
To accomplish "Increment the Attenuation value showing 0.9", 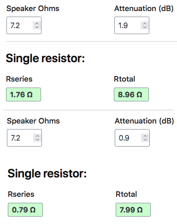I will (145, 136).
